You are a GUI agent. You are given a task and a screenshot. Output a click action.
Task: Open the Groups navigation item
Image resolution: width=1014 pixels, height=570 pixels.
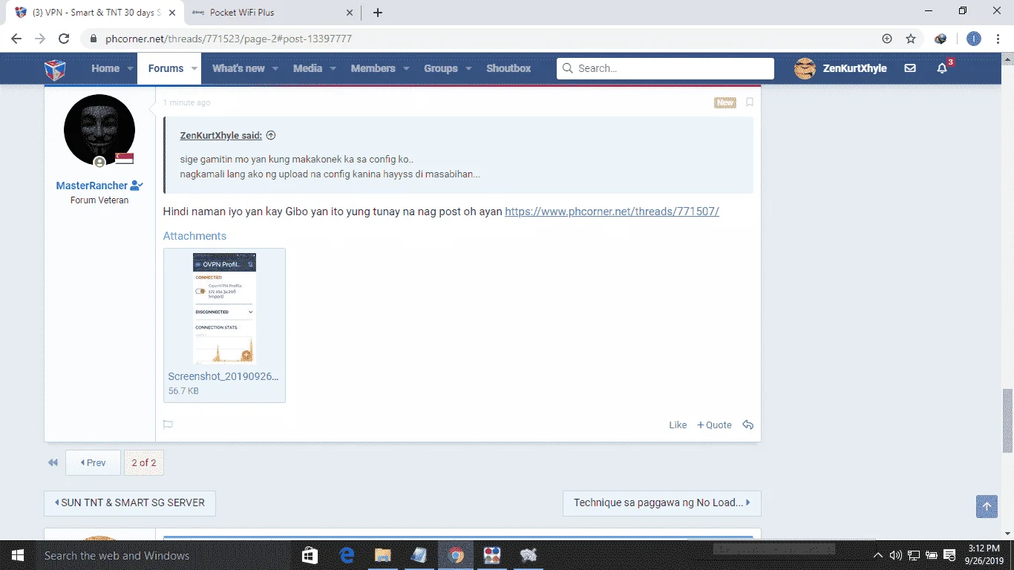(441, 68)
